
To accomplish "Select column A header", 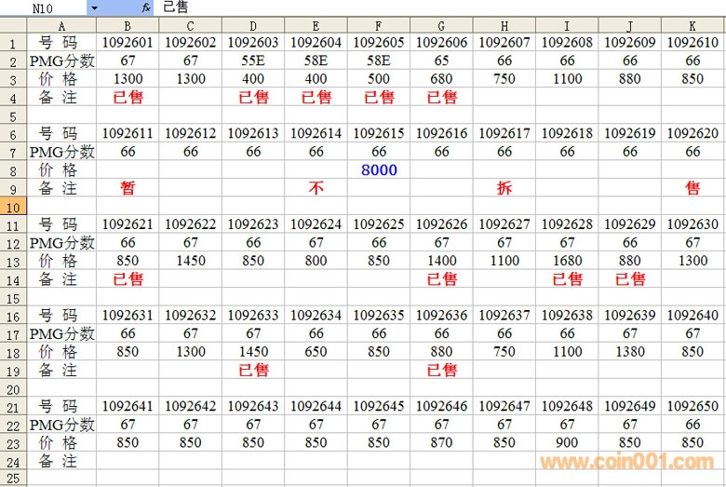I will [x=61, y=25].
